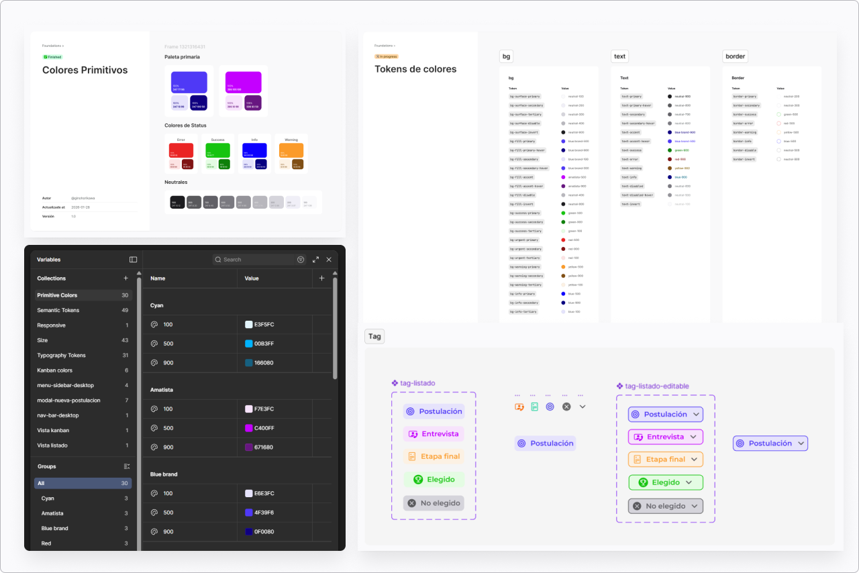The width and height of the screenshot is (859, 573).
Task: Click the Amatista 500 C400FF color swatch
Action: click(249, 428)
